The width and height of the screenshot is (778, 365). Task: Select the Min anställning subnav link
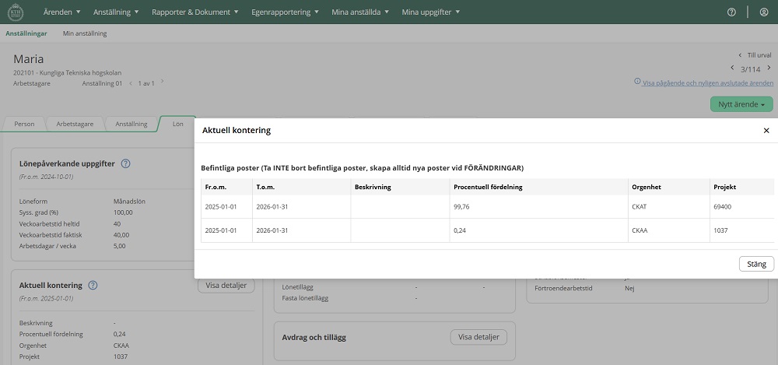click(x=85, y=33)
